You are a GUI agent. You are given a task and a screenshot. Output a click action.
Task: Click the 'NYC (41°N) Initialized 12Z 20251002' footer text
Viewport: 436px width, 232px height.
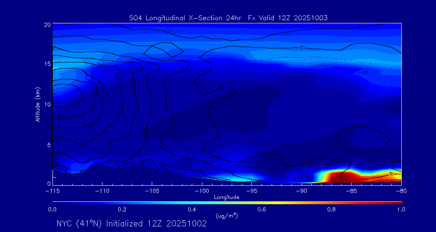pos(132,224)
